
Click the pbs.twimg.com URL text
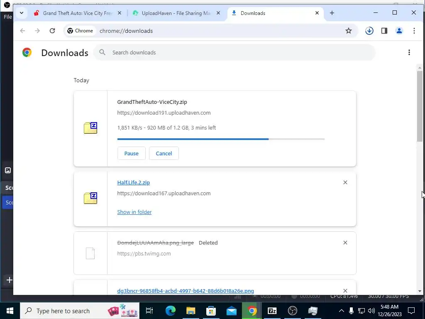coord(144,254)
